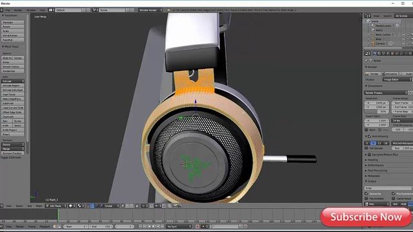Click the timeline End frame field

pos(101,226)
